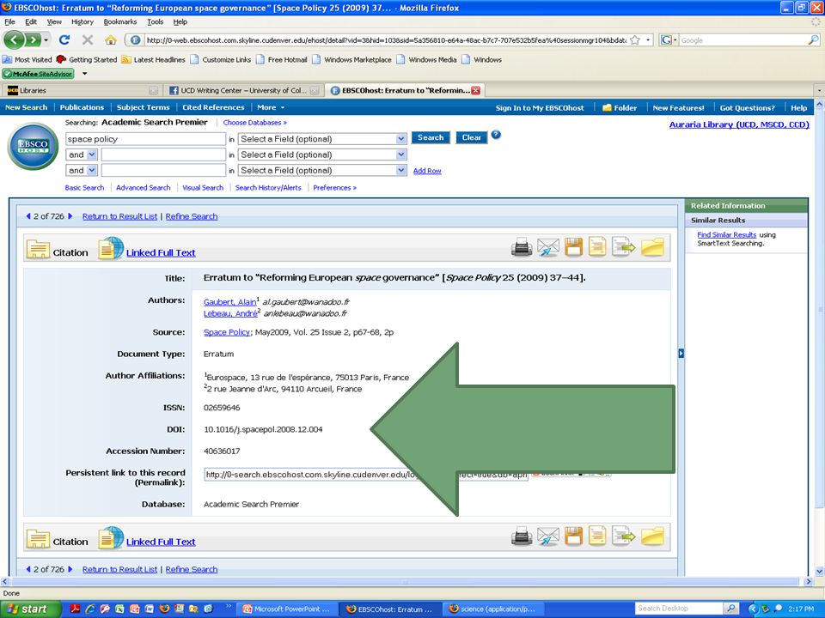Click the Search button

pyautogui.click(x=431, y=137)
